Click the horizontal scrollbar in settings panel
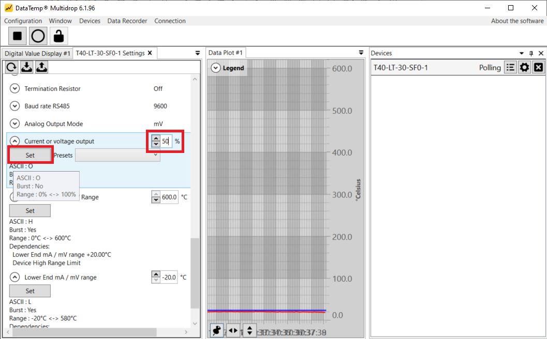This screenshot has height=339, width=547. [84, 332]
